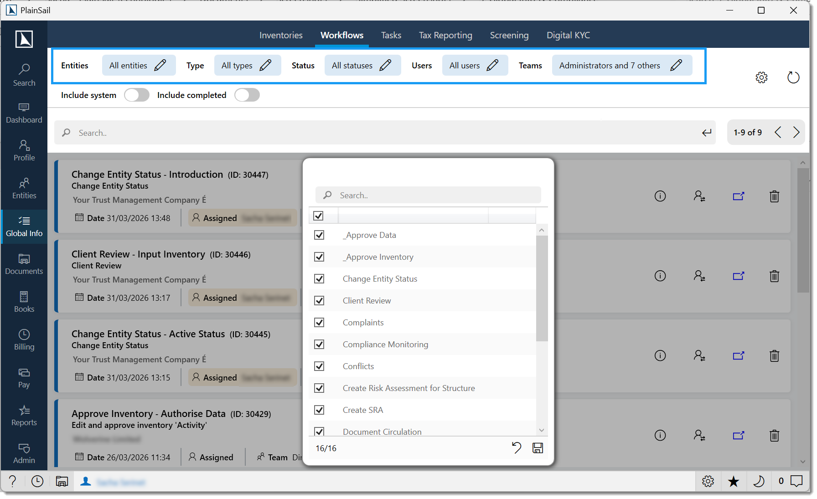Viewport: 817px width, 499px height.
Task: Open the Search panel in sidebar
Action: coord(24,74)
